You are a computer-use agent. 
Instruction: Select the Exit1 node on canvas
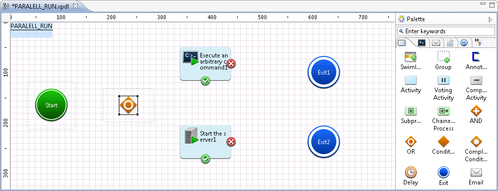click(324, 73)
